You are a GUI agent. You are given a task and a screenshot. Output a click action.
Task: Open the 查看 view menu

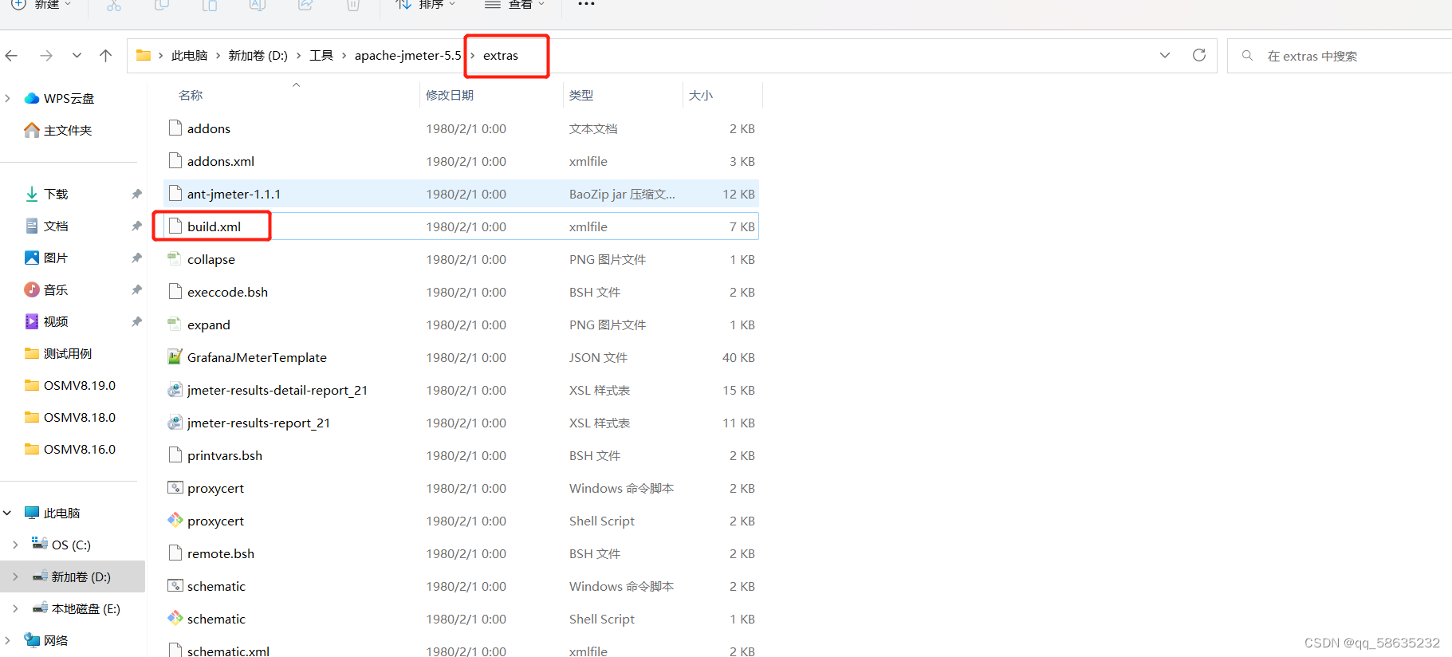pos(516,5)
